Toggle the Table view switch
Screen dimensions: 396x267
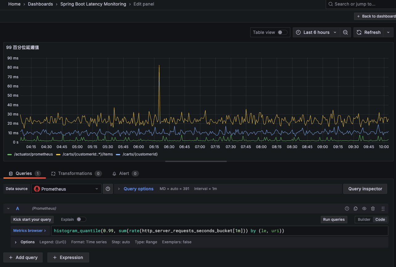point(282,32)
